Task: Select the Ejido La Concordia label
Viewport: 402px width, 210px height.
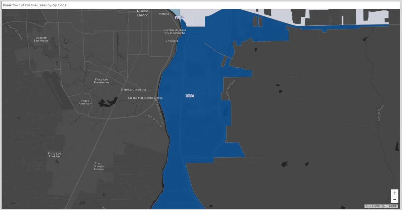Action: point(133,89)
